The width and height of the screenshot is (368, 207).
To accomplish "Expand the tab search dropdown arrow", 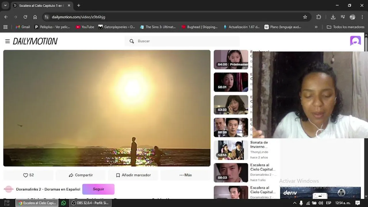I will pyautogui.click(x=5, y=5).
